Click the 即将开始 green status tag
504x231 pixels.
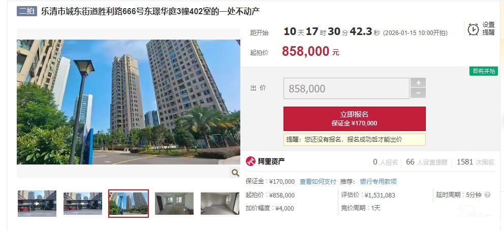click(484, 71)
